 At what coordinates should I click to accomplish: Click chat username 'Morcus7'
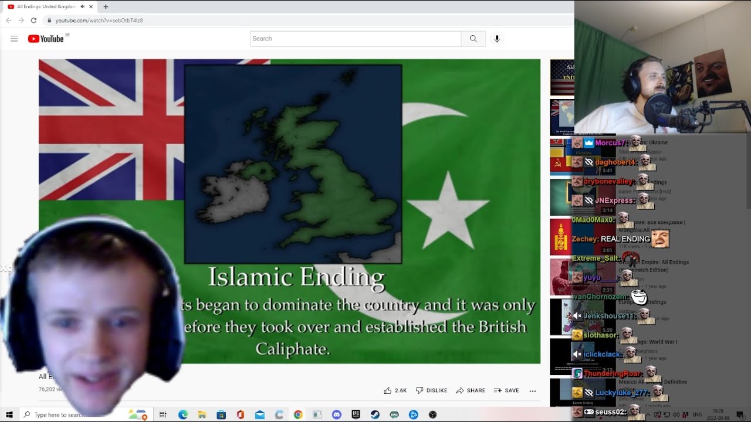611,143
